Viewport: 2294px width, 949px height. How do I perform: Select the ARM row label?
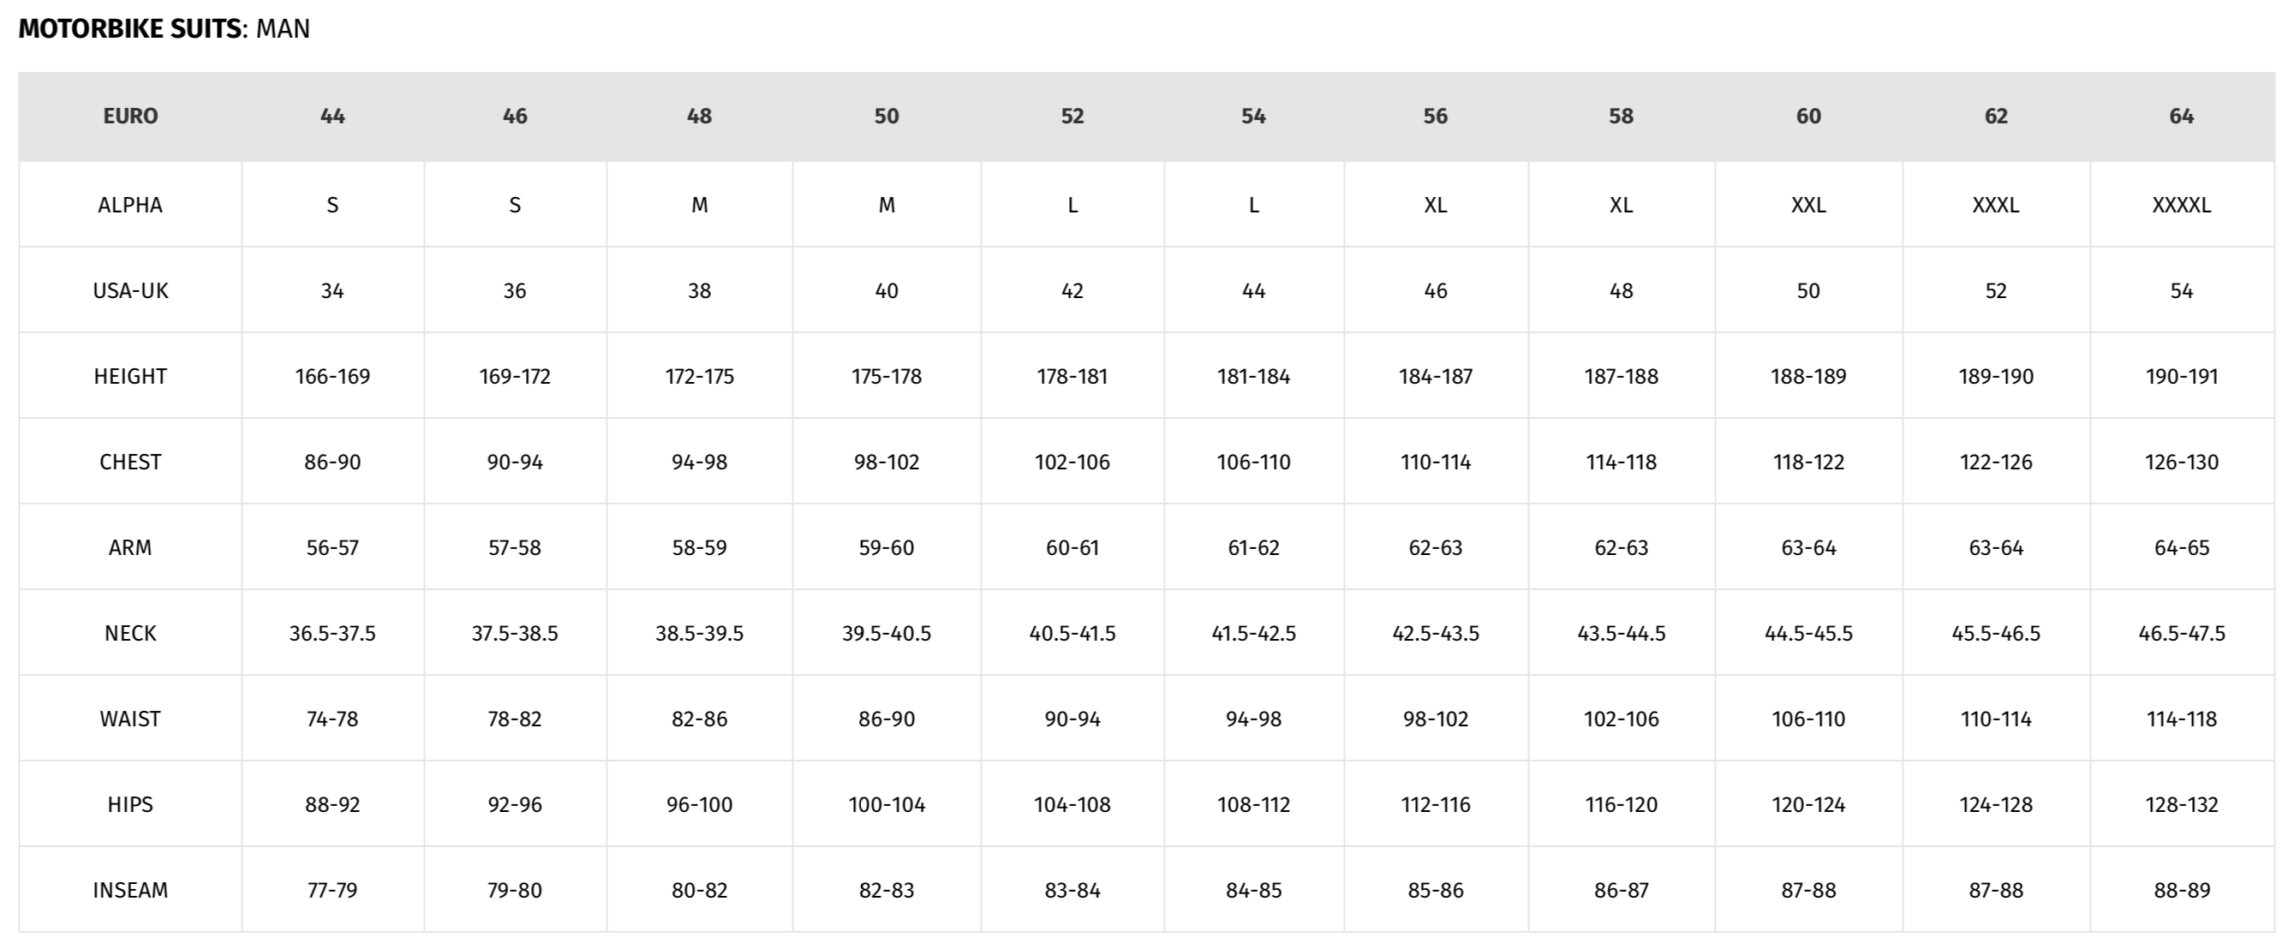tap(130, 547)
